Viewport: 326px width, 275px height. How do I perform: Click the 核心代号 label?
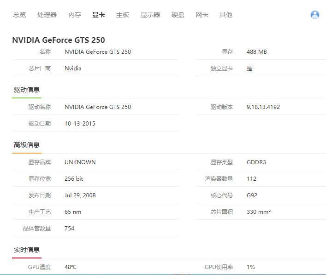point(222,195)
